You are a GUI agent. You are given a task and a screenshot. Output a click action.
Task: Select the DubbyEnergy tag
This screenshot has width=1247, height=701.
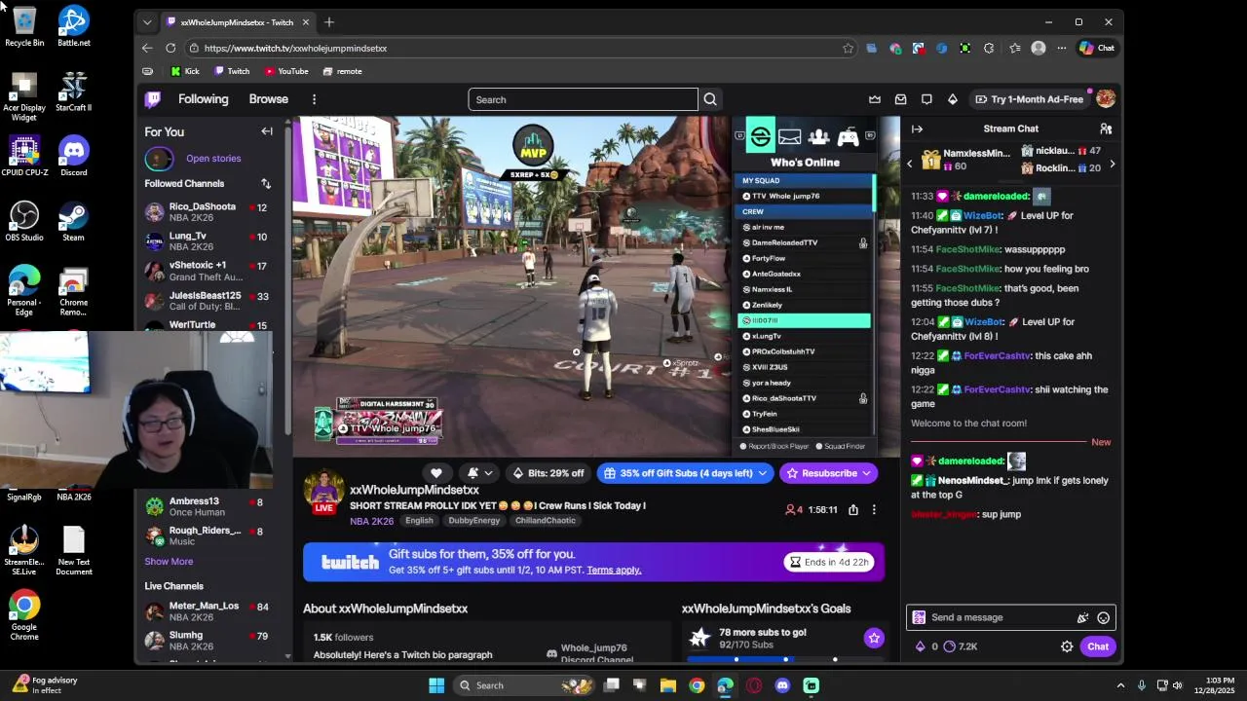click(x=473, y=521)
